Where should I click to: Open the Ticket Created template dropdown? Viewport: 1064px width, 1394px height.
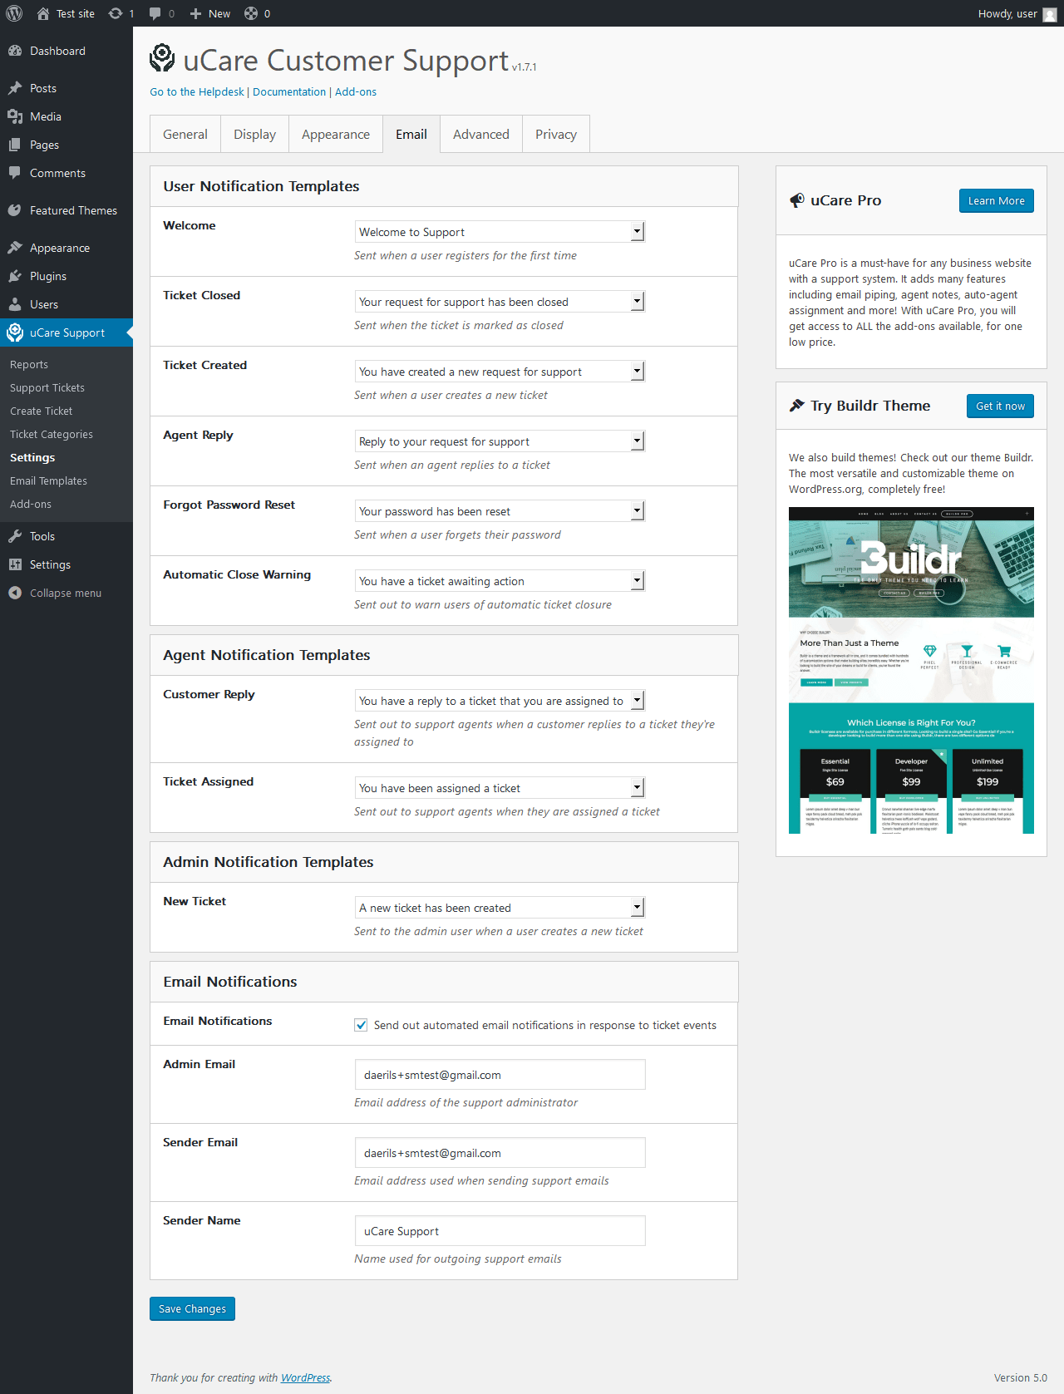pos(500,372)
